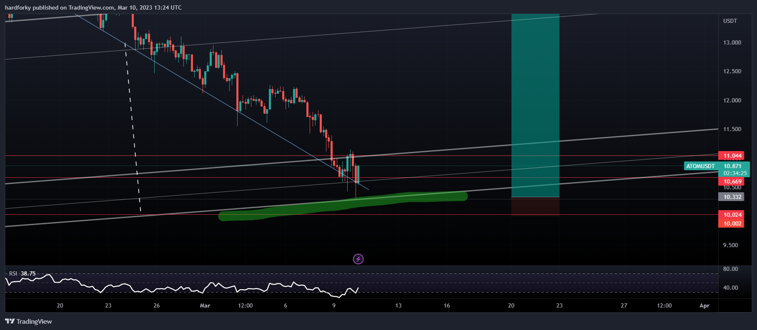
Task: Click the date 16 on time axis
Action: (447, 305)
